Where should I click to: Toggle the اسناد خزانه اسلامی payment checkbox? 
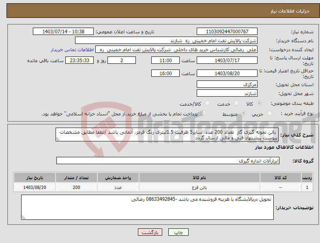[x=203, y=113]
